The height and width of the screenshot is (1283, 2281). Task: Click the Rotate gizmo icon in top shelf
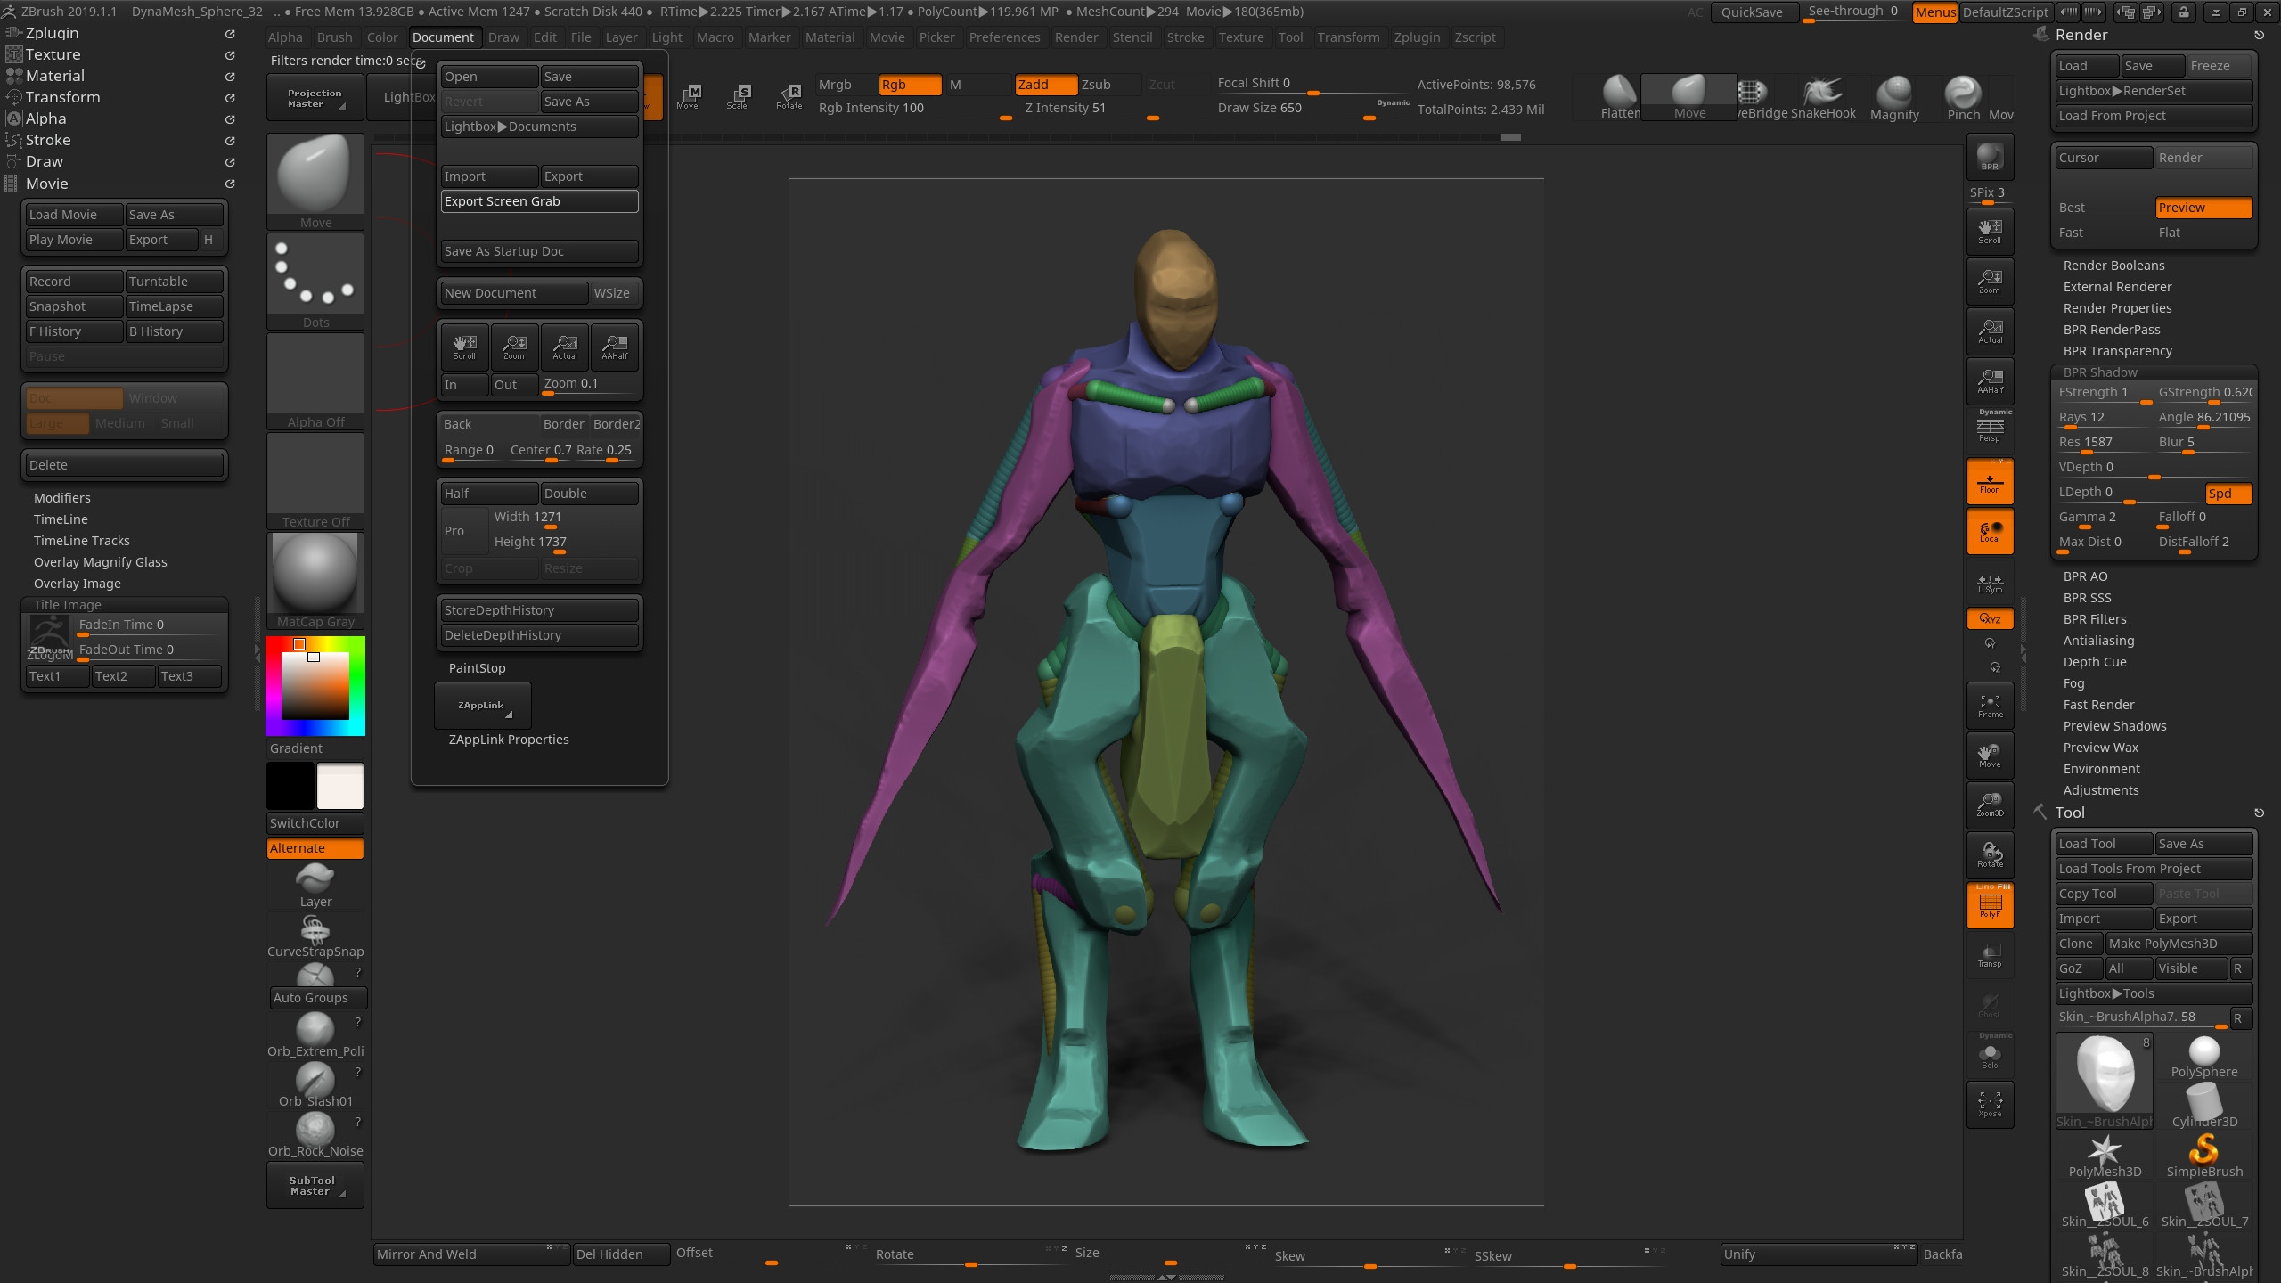789,96
